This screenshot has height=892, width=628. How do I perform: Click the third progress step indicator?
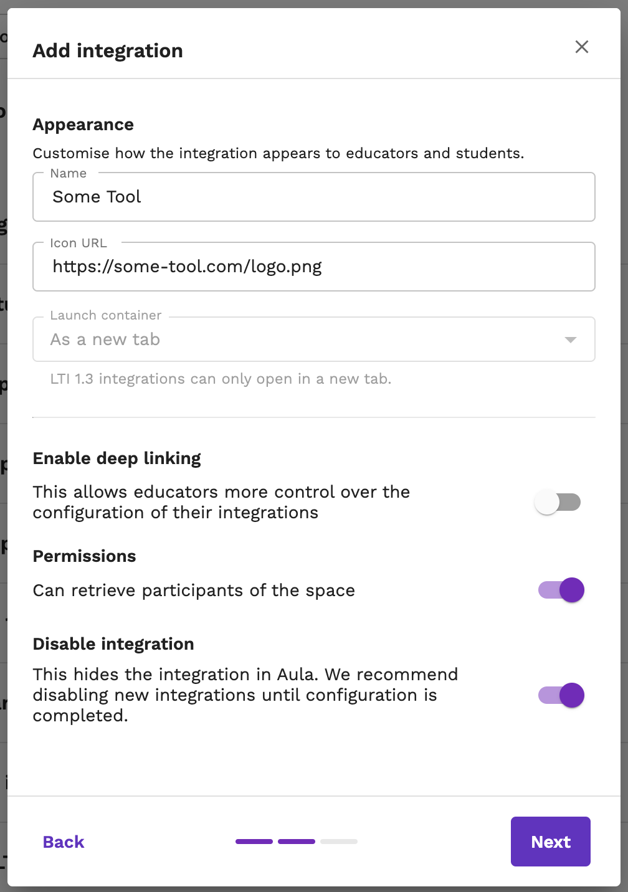pyautogui.click(x=339, y=842)
